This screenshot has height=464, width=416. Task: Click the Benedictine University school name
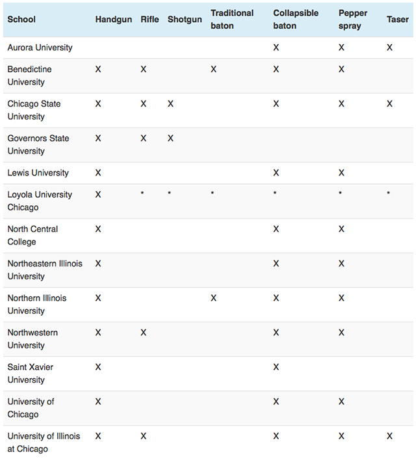point(29,75)
